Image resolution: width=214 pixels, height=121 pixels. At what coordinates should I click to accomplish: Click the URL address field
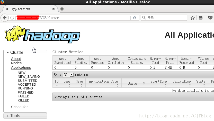pos(73,18)
